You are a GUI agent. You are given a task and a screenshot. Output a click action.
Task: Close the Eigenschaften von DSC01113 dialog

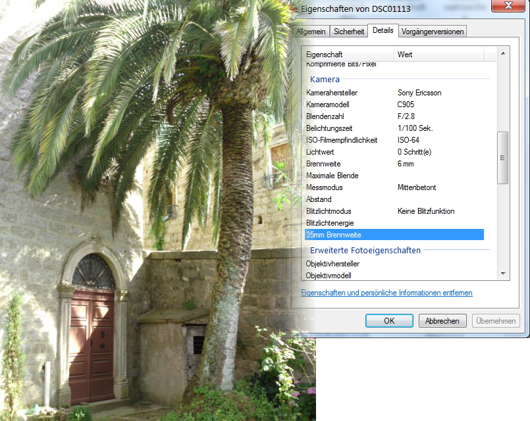508,6
